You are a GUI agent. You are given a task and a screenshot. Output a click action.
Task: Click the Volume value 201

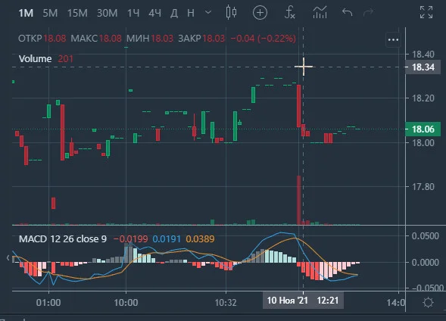65,59
